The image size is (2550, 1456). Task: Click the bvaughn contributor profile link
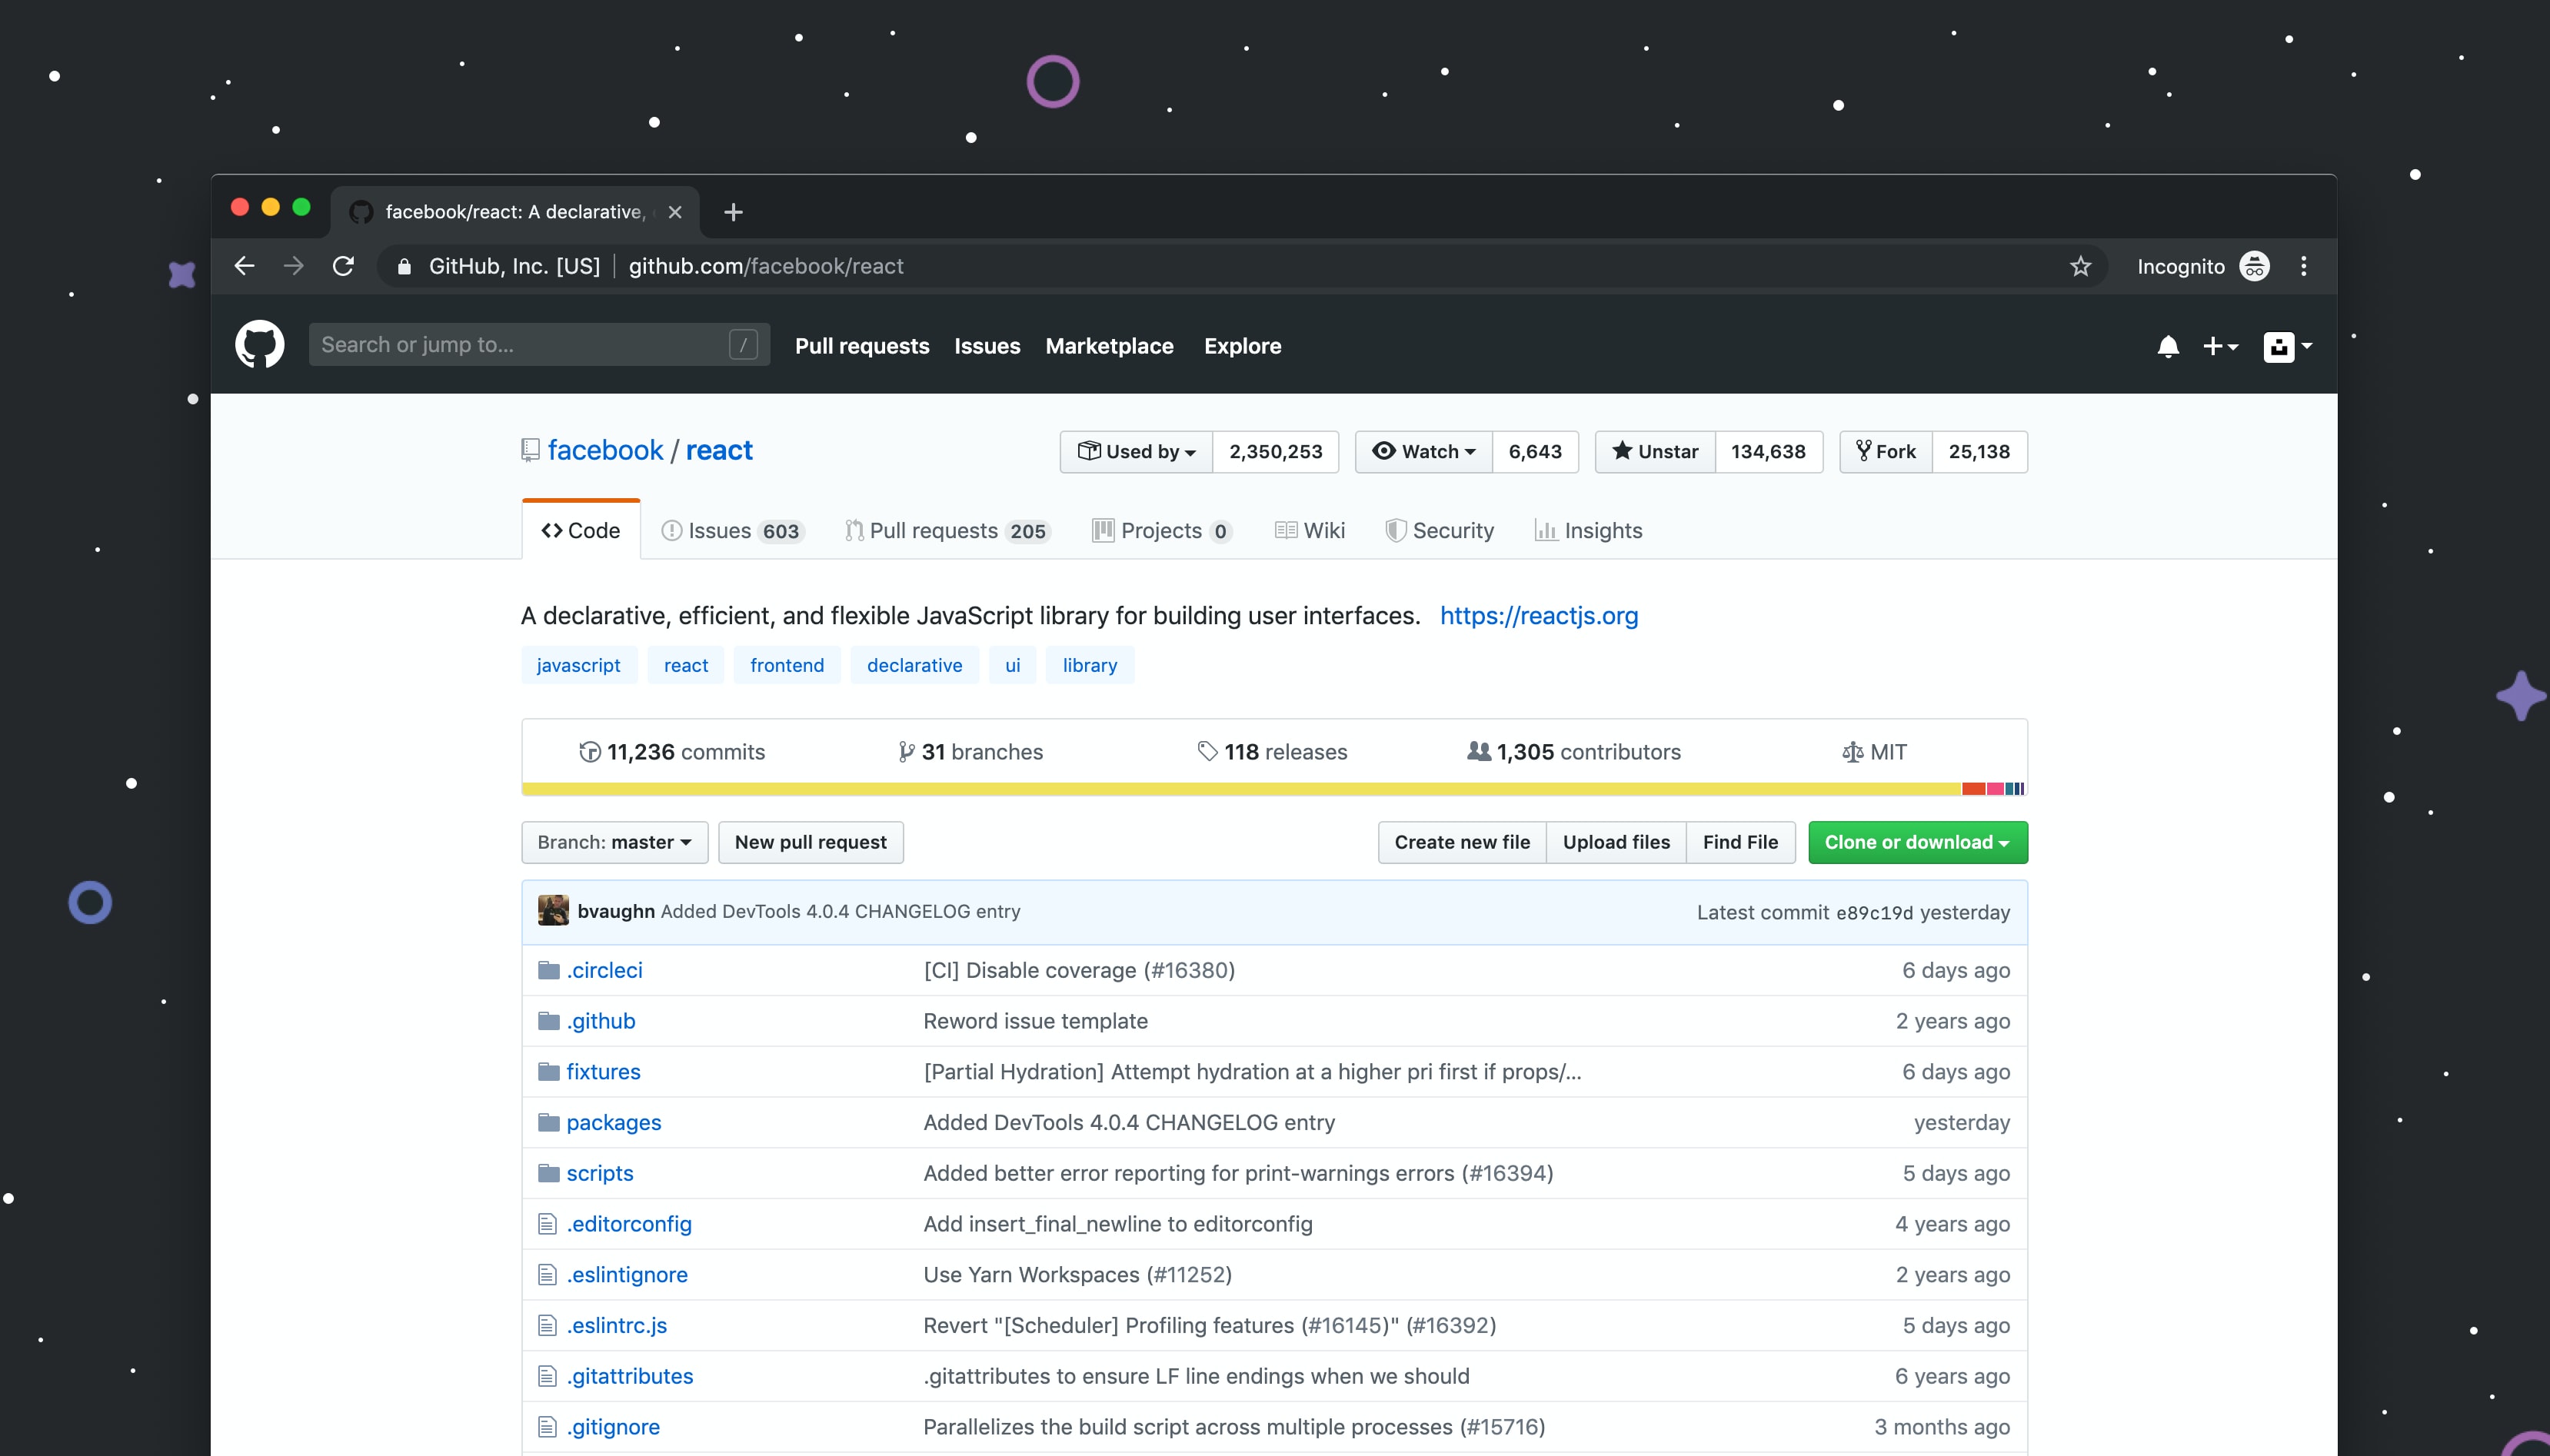(611, 910)
